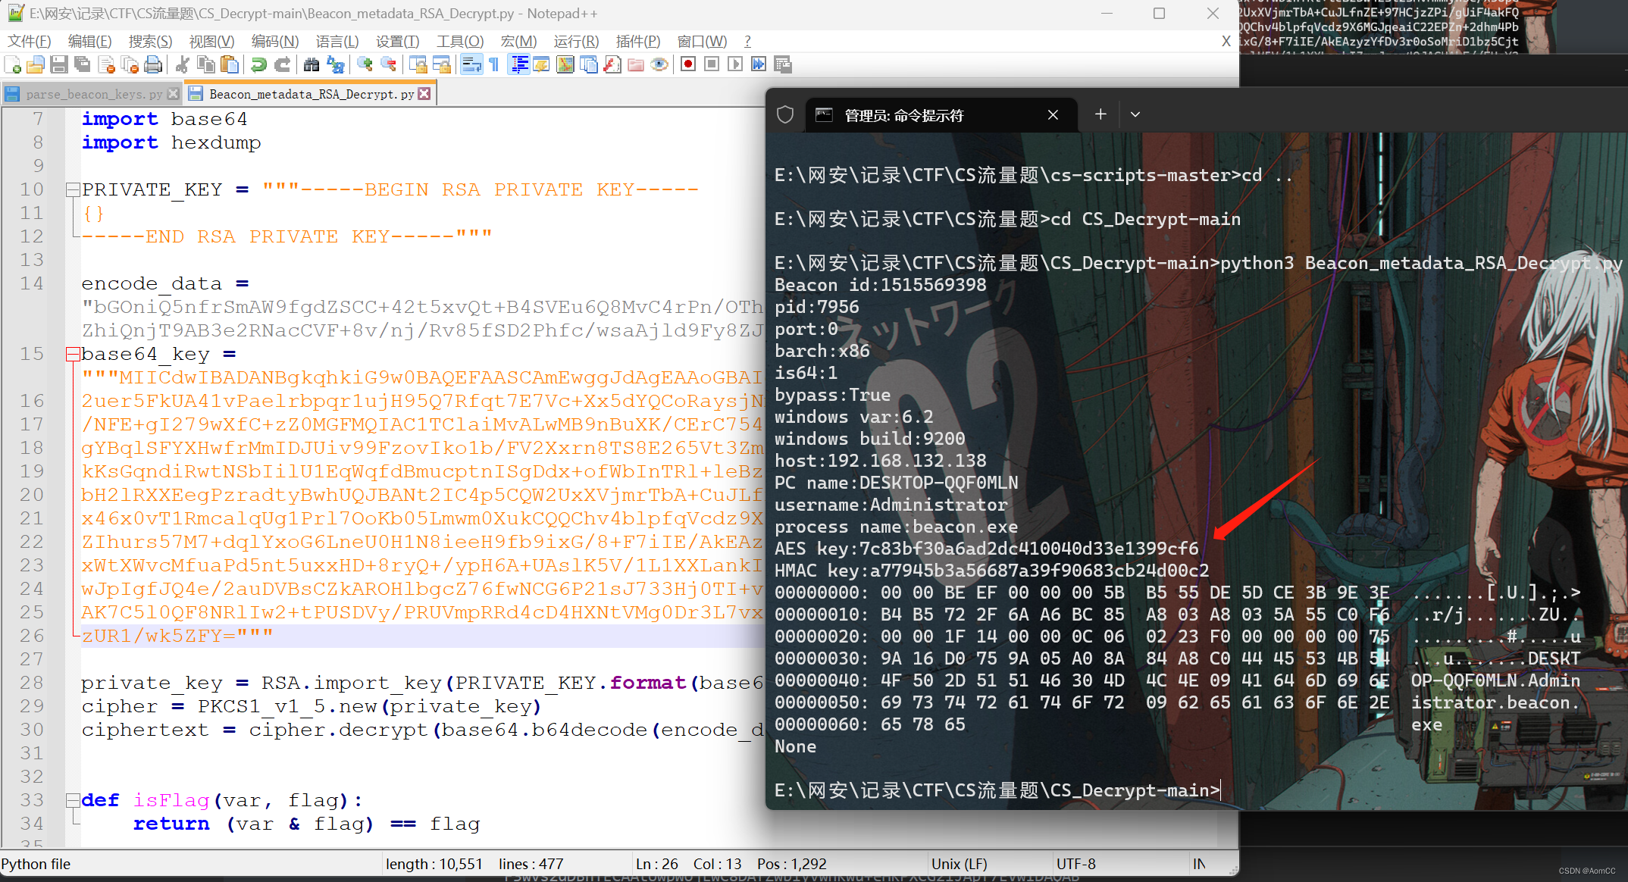Toggle Show All Characters pilcrow icon
This screenshot has height=882, width=1628.
(x=494, y=65)
